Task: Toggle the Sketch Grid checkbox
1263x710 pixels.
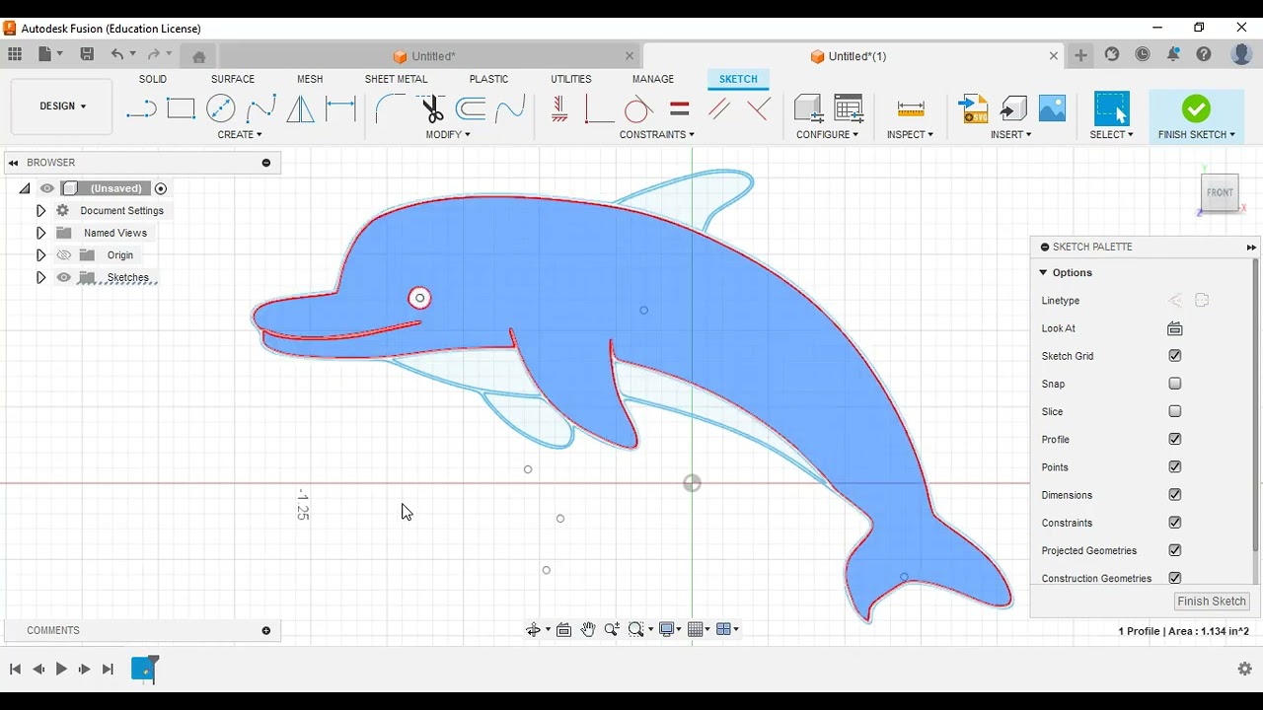Action: (x=1174, y=356)
